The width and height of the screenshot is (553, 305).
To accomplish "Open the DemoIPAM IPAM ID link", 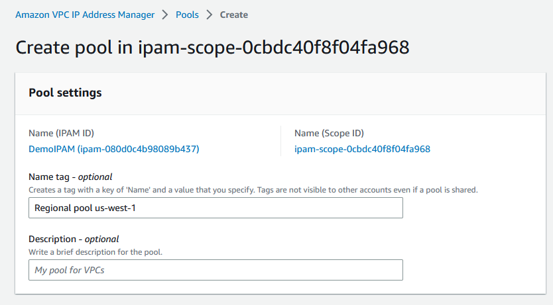I will tap(114, 149).
